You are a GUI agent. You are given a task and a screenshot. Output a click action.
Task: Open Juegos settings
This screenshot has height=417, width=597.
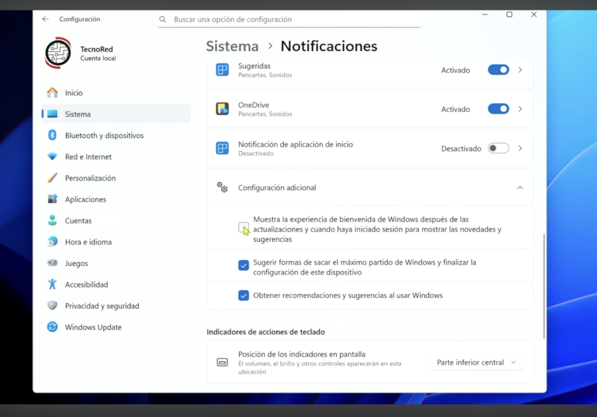(x=116, y=263)
